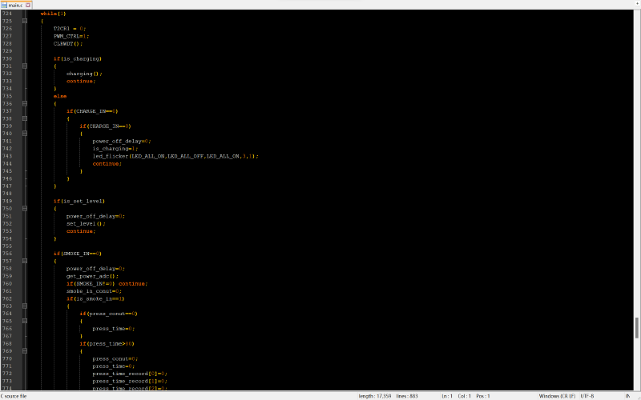Click the 'charging();' call
The image size is (641, 400).
[x=84, y=74]
